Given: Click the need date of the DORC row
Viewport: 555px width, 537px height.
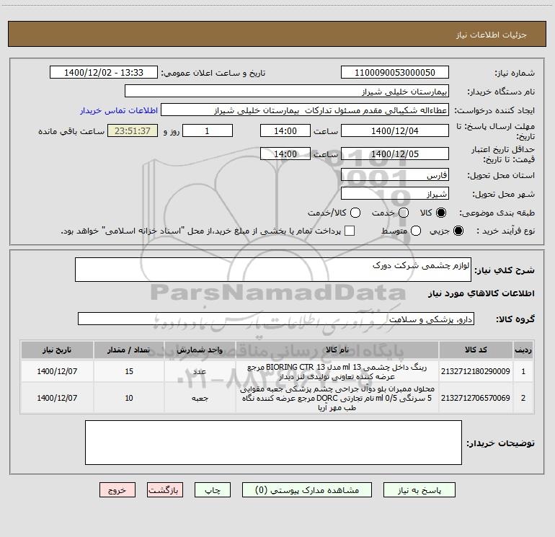Looking at the screenshot, I should [x=57, y=398].
